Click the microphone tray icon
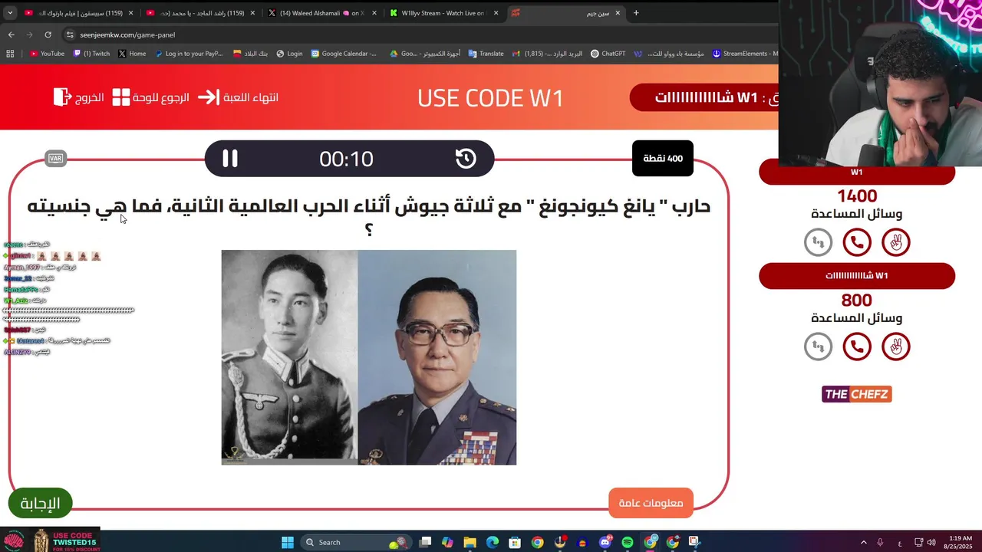The width and height of the screenshot is (982, 552). 880,542
